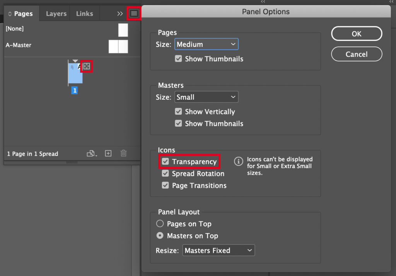The image size is (396, 276).
Task: Click the OK button
Action: [356, 33]
